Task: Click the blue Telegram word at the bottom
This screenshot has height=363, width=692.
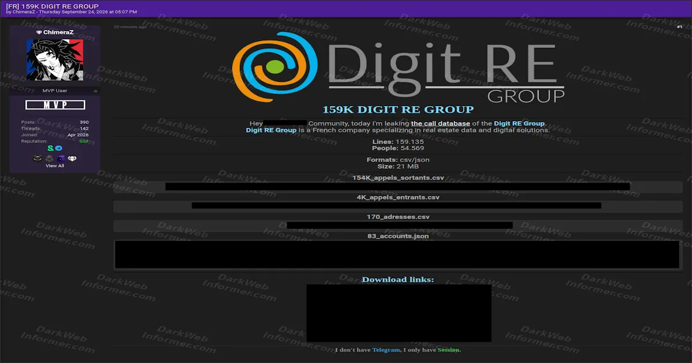Action: [386, 350]
